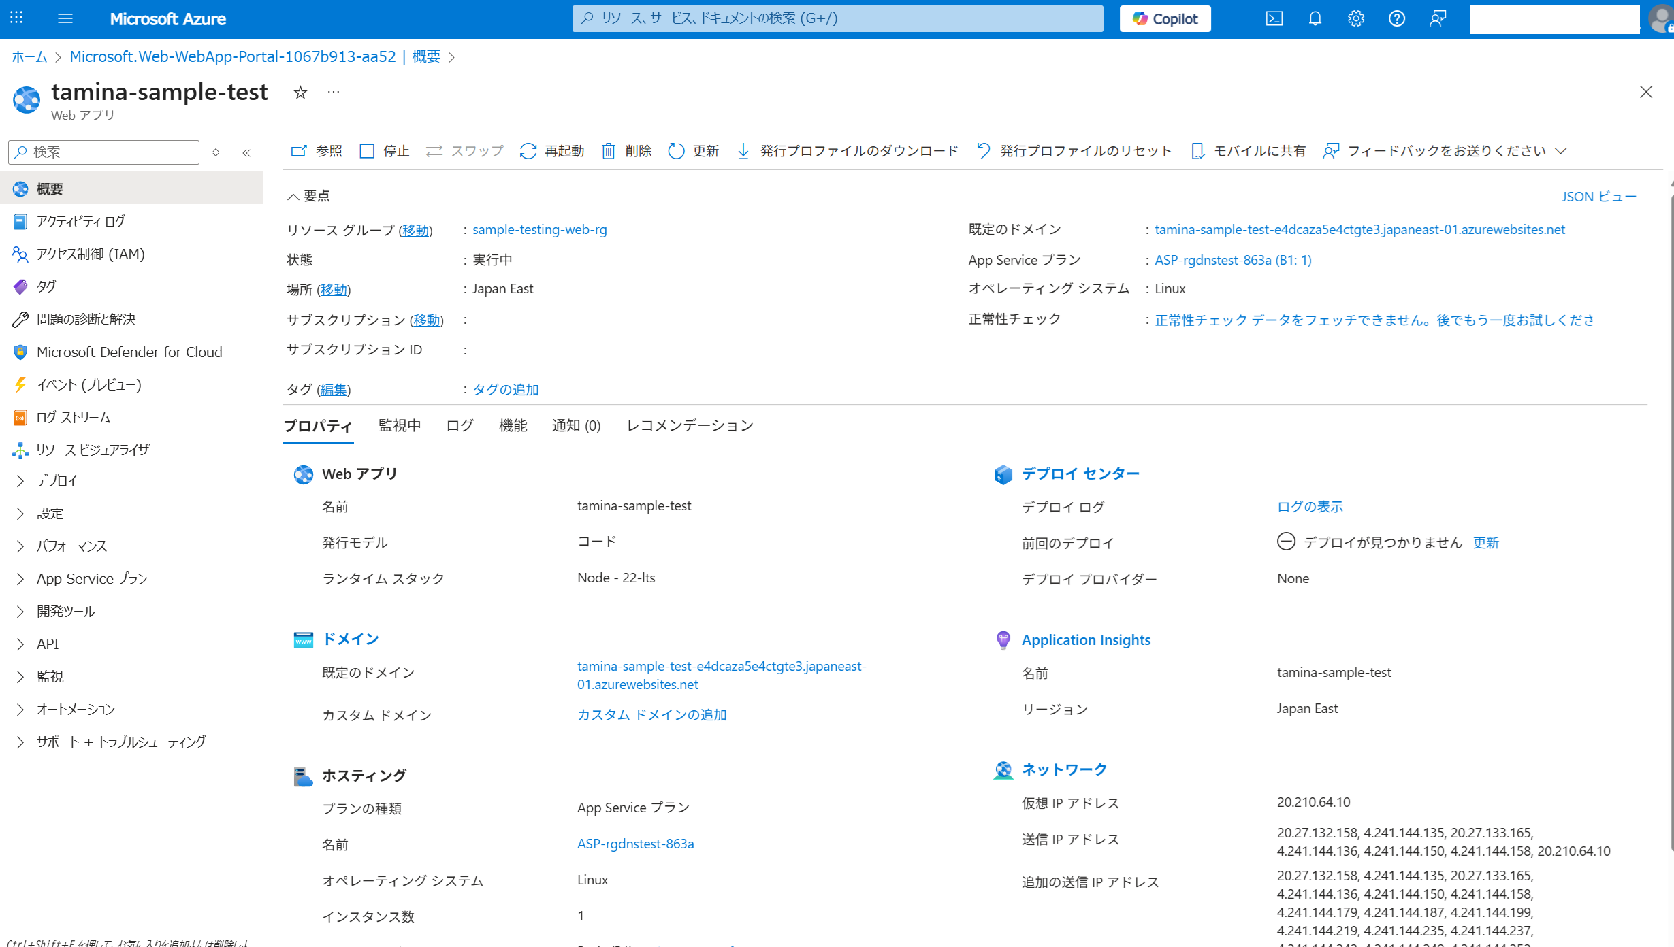The image size is (1674, 947).
Task: Click the JSON ビュー link
Action: [1598, 197]
